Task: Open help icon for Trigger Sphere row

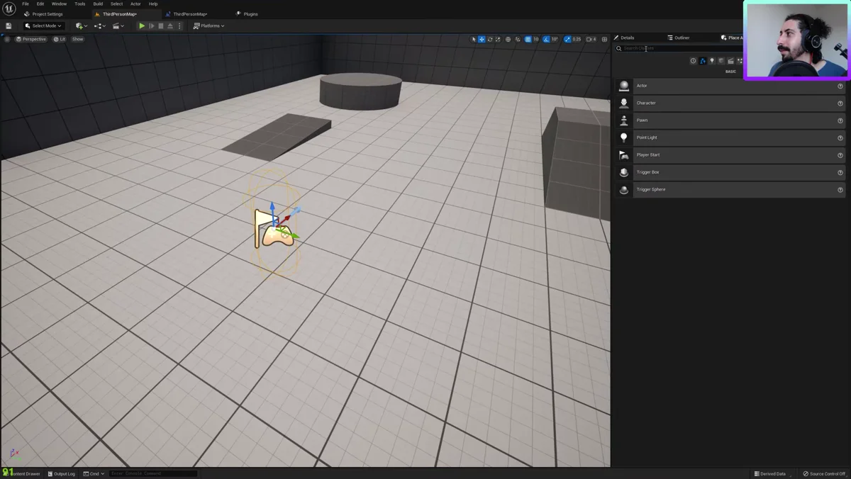Action: click(x=840, y=190)
